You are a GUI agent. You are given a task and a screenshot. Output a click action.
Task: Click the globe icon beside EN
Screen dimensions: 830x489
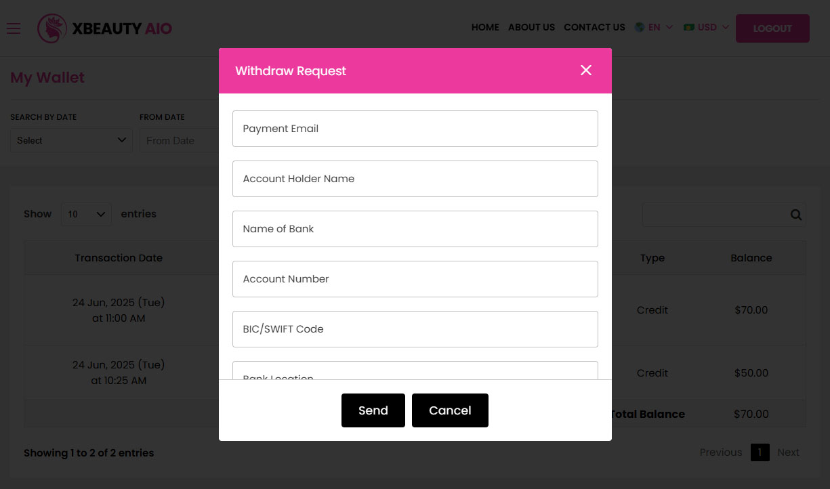pyautogui.click(x=638, y=27)
